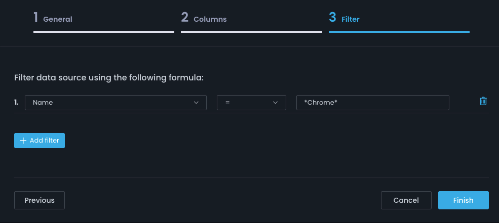Select the Filter step label
The width and height of the screenshot is (499, 223).
click(x=351, y=19)
